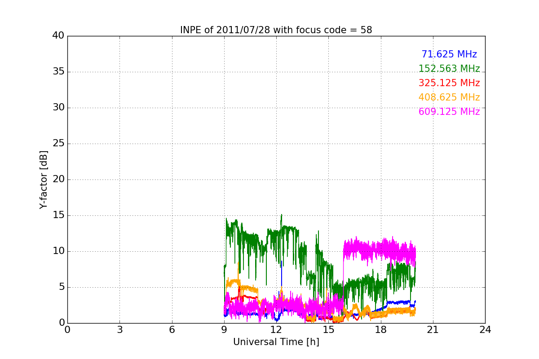Click the red 325.125 MHz legend label
This screenshot has height=359, width=539.
click(x=449, y=83)
